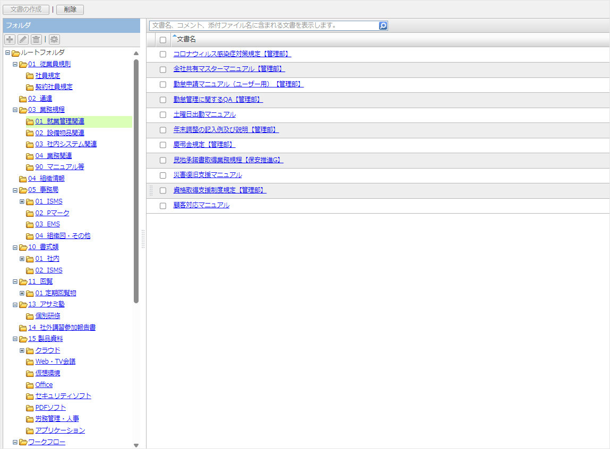
Task: Select checkbox for 顧客対応マニュアル
Action: tap(163, 206)
